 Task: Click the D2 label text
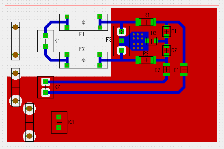tap(174, 50)
